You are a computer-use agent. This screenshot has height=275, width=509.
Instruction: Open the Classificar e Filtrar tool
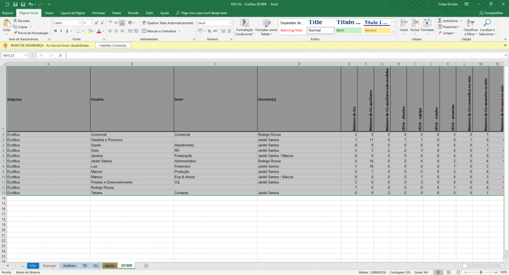[470, 27]
